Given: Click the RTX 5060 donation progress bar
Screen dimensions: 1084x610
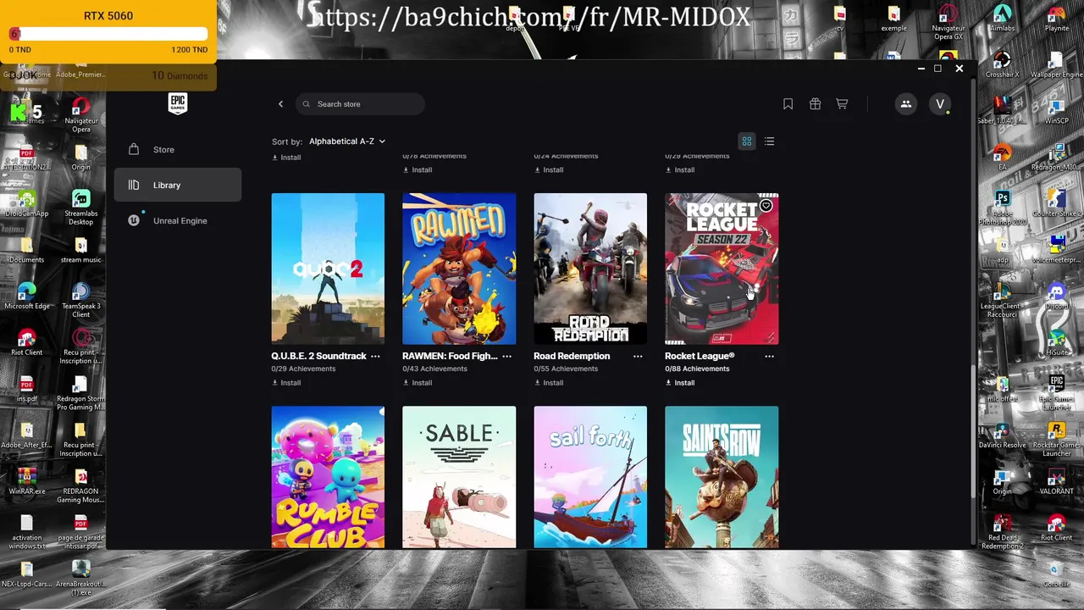Looking at the screenshot, I should point(108,34).
